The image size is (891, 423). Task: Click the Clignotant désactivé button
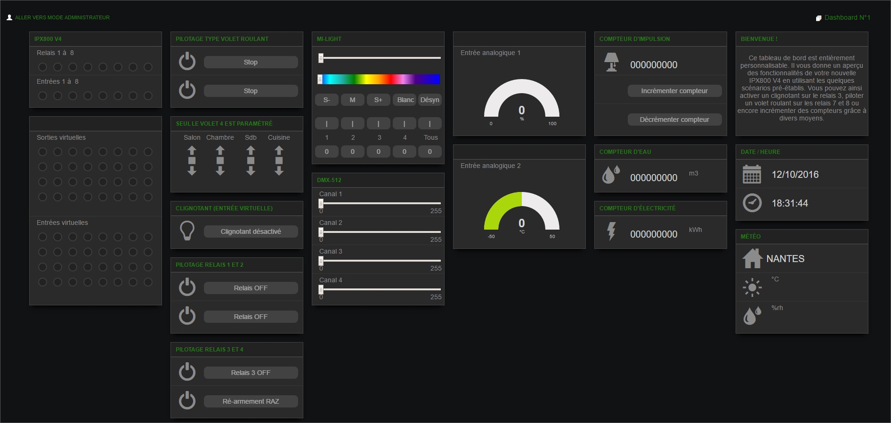[x=251, y=231]
